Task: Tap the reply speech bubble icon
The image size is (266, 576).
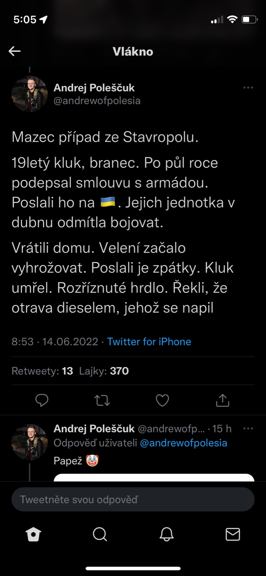Action: tap(42, 400)
